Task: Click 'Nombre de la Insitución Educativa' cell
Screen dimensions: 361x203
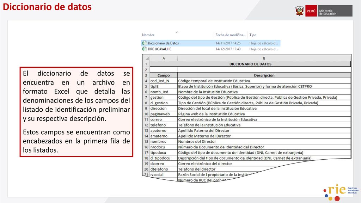Action: click(x=264, y=92)
